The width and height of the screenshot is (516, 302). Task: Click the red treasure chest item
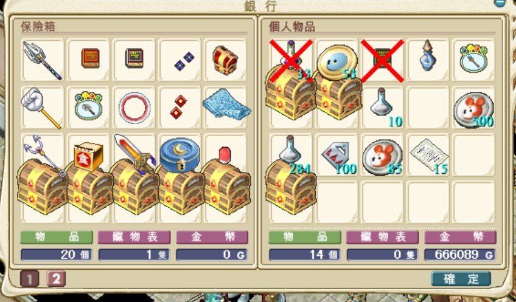225,60
